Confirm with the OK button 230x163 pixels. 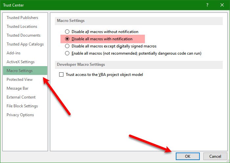click(188, 156)
